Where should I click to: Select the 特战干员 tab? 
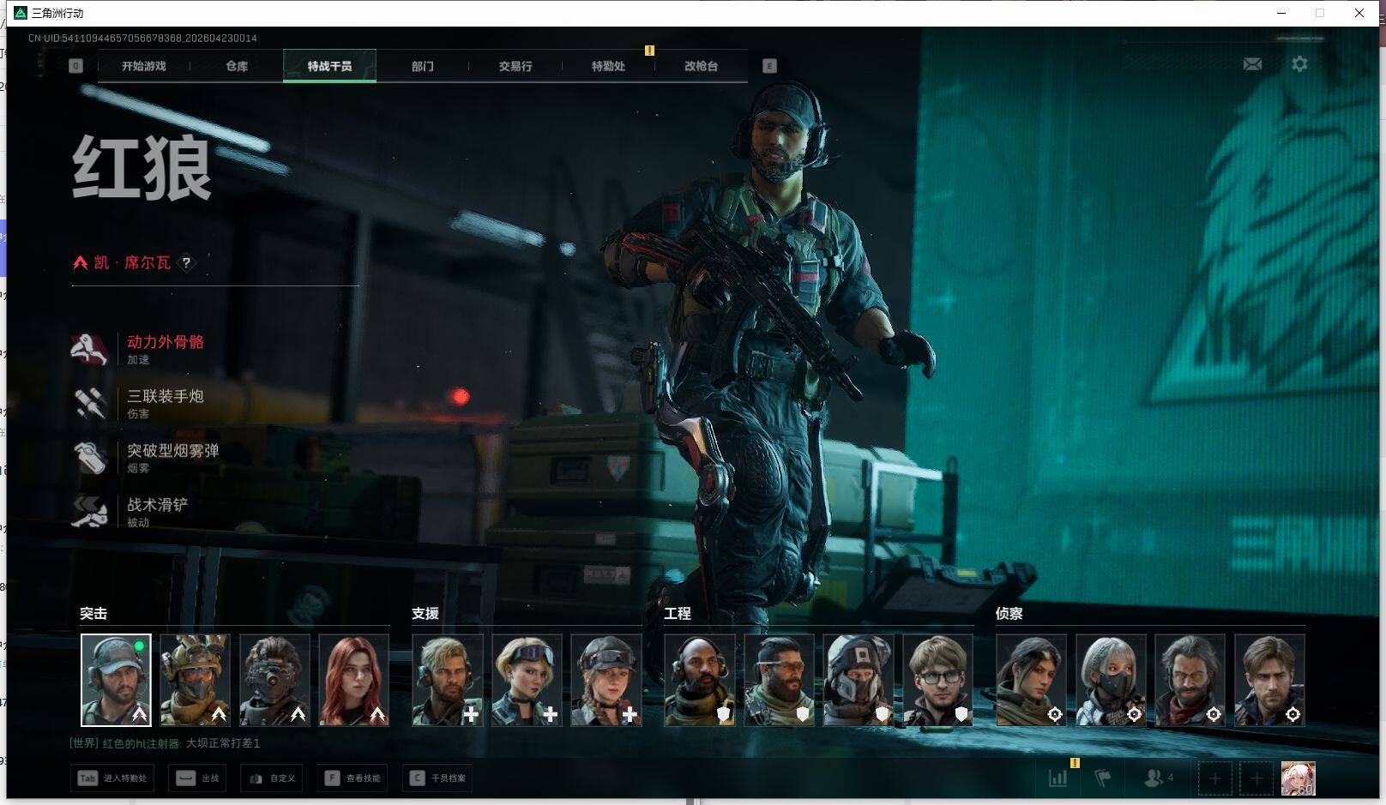pos(329,66)
